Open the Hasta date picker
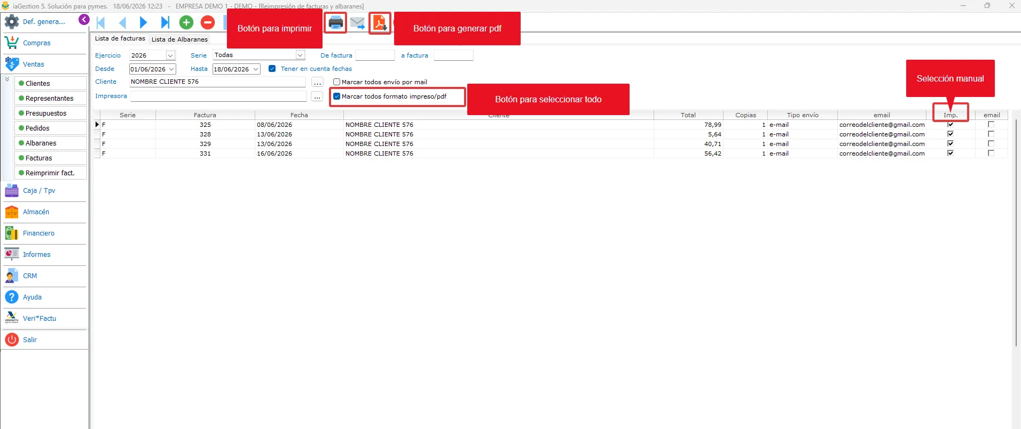The height and width of the screenshot is (429, 1021). coord(256,69)
